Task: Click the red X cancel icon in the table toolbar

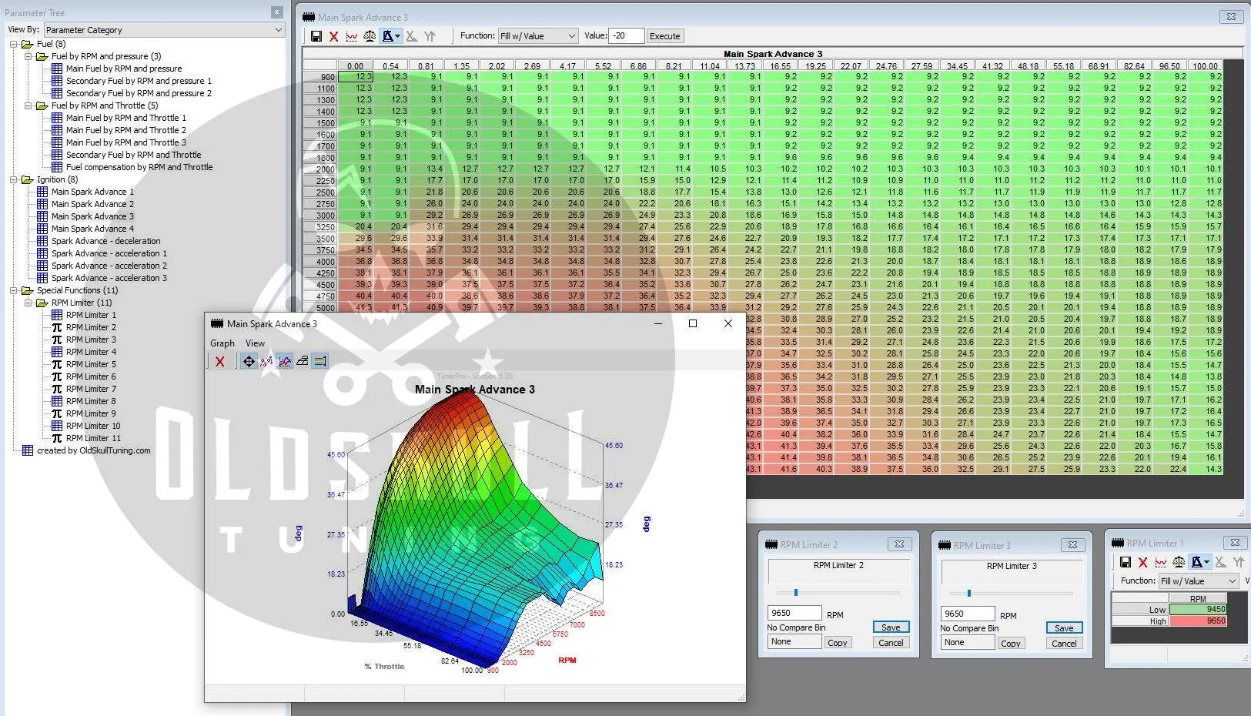Action: tap(333, 36)
